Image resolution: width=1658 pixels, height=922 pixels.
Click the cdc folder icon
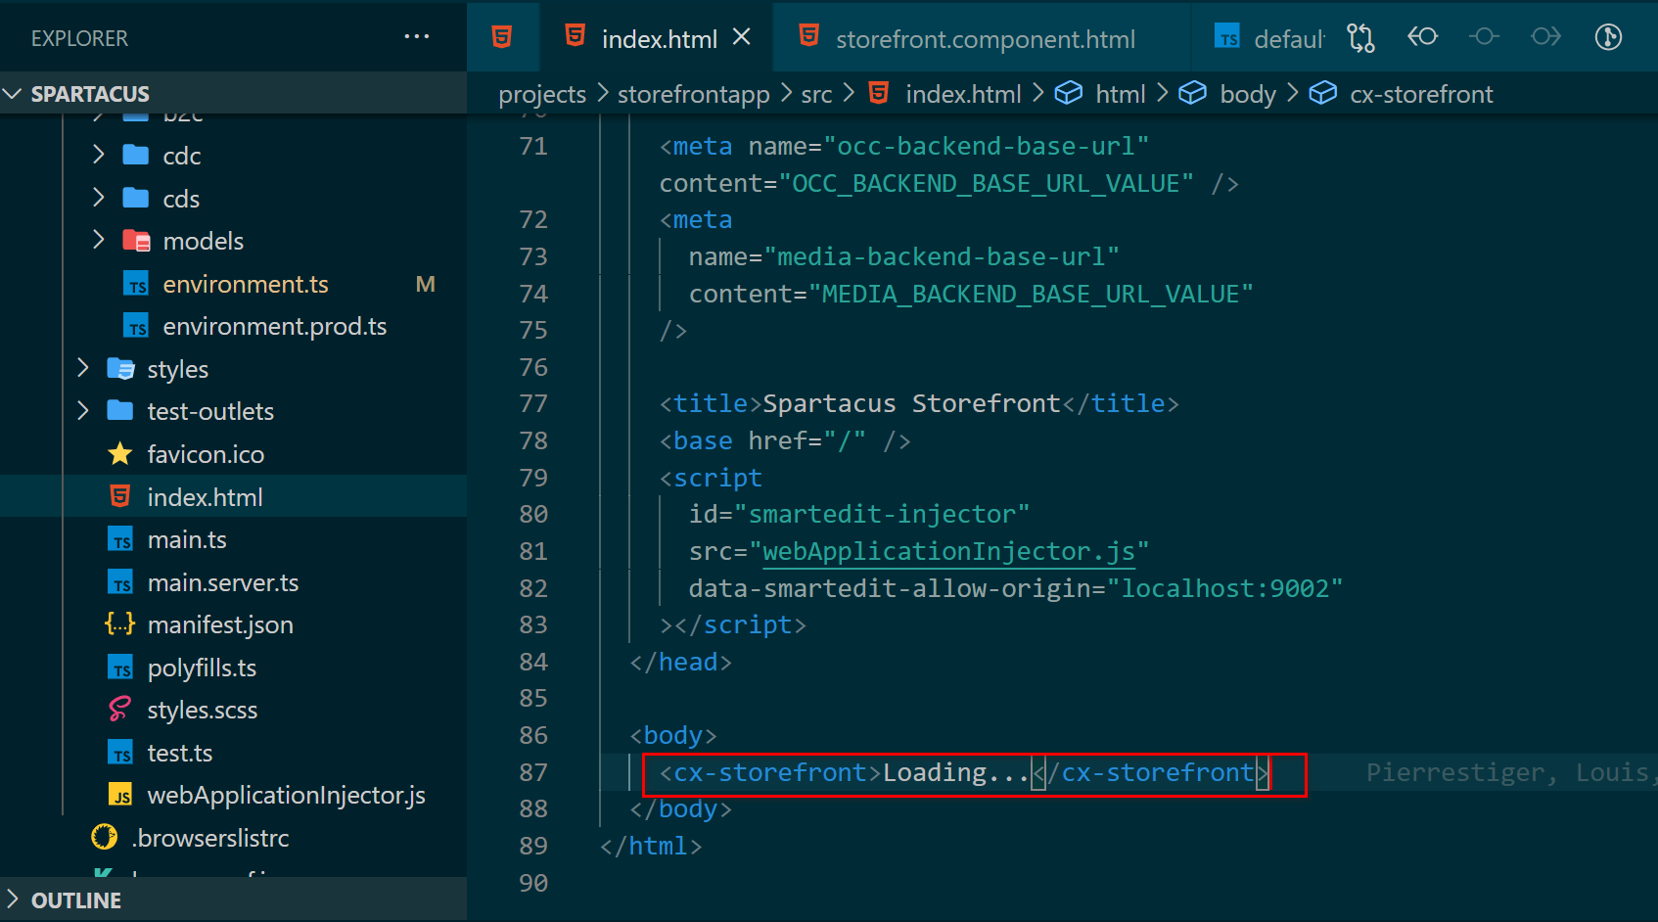coord(136,155)
